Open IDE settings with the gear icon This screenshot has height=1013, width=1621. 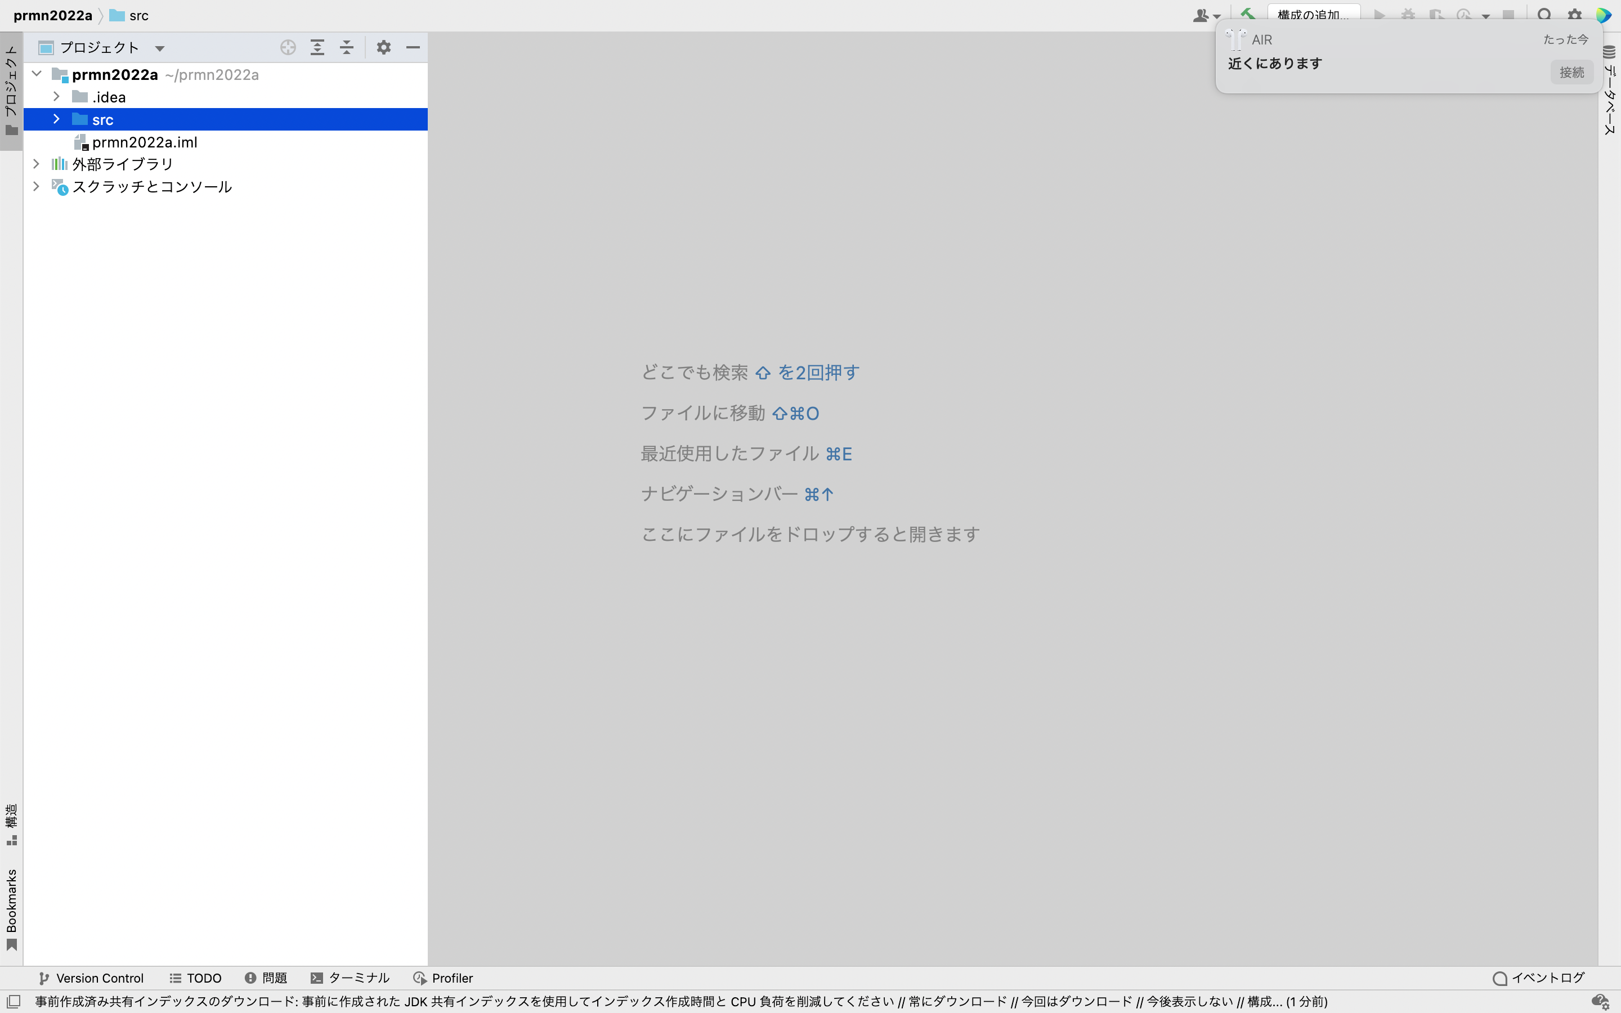(x=1575, y=14)
